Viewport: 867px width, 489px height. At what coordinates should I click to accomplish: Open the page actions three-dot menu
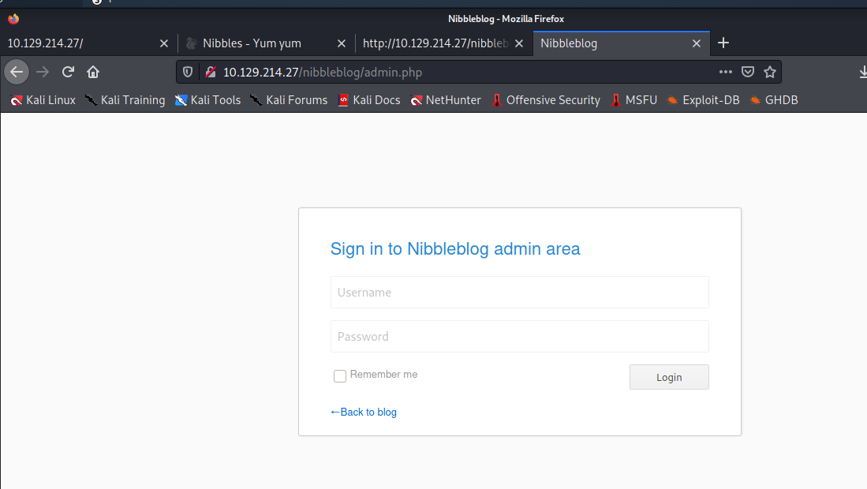726,72
